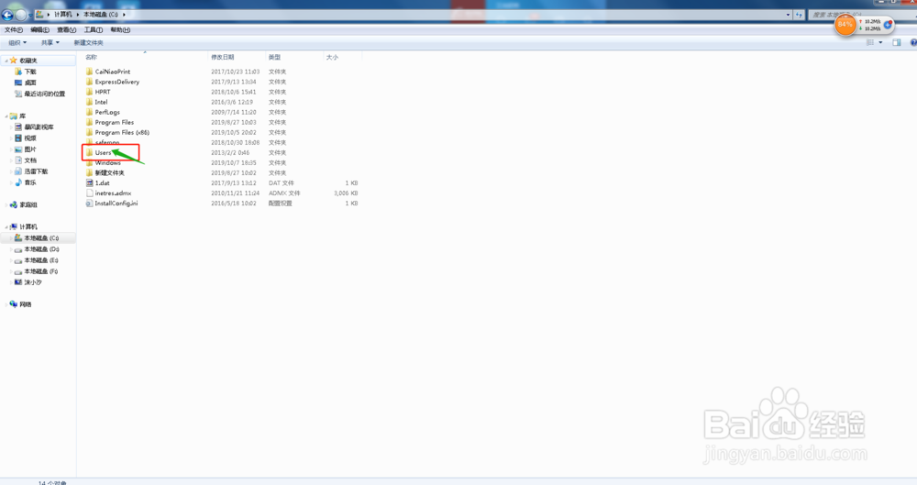
Task: Click the 3,006 KB size cell
Action: [346, 193]
